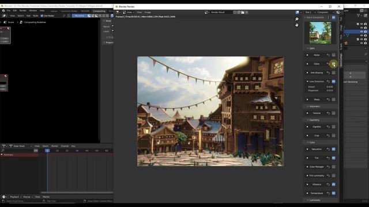This screenshot has height=207, width=369.
Task: Open the Dope Sheet mode dropdown
Action: 20,146
